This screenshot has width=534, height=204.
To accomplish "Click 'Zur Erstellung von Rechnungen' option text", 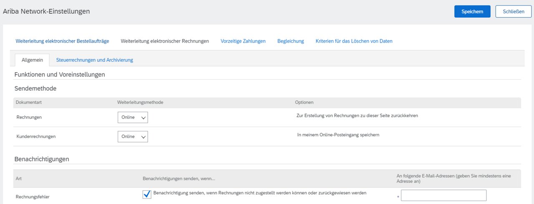I will click(x=357, y=116).
